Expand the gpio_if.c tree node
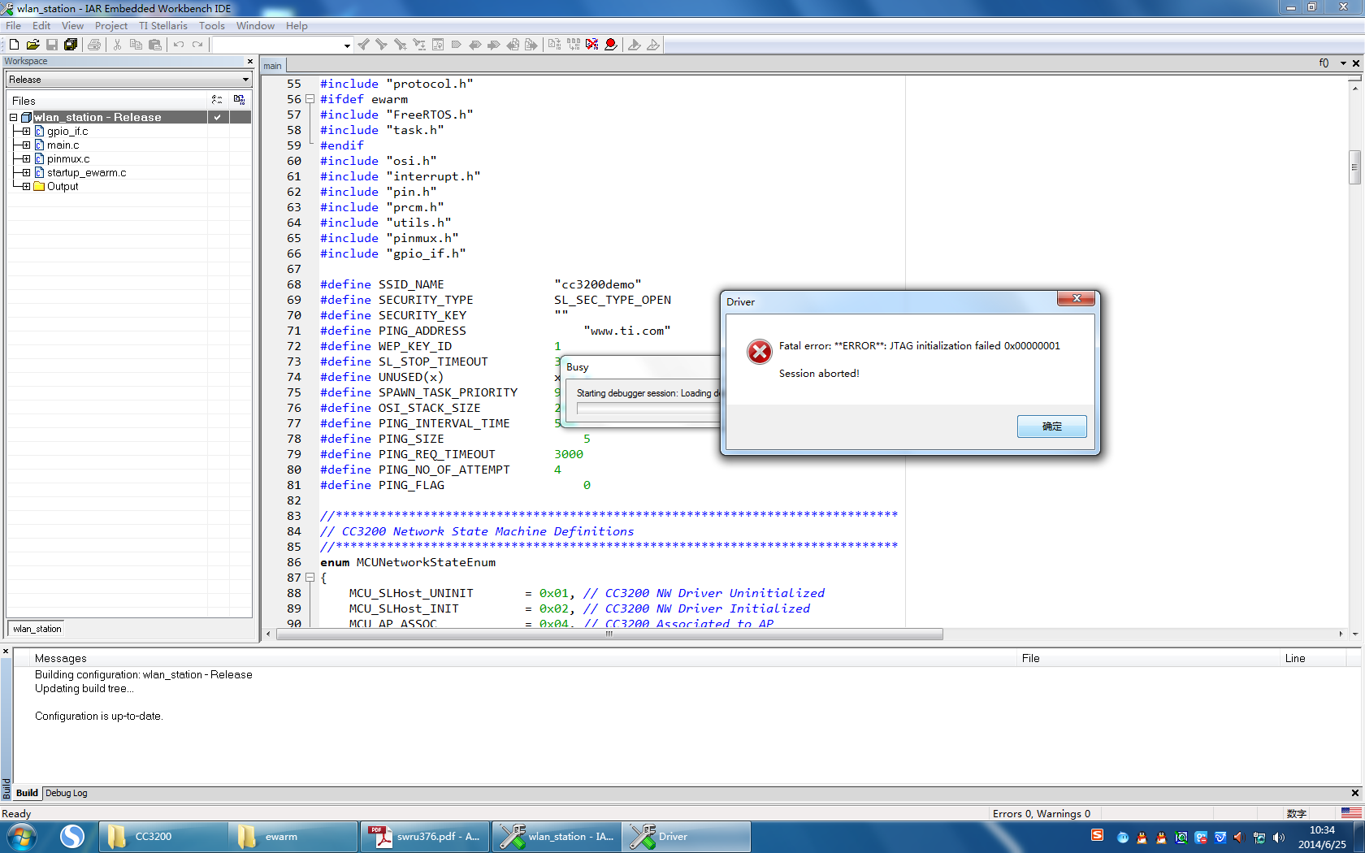This screenshot has height=853, width=1365. pos(26,132)
